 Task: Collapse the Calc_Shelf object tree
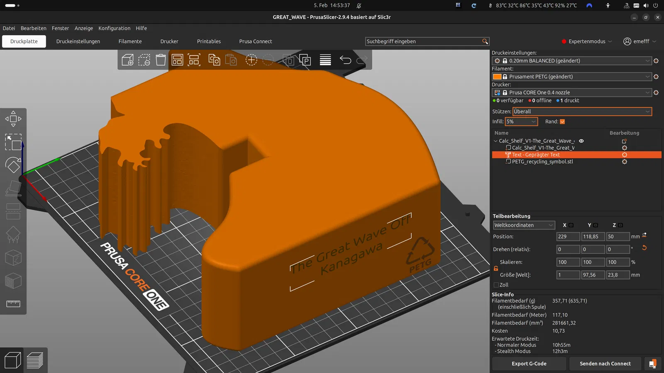[x=496, y=141]
